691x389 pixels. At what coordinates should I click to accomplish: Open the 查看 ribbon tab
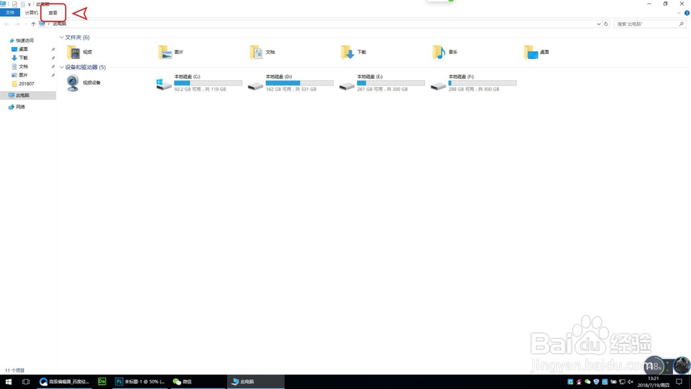click(53, 12)
